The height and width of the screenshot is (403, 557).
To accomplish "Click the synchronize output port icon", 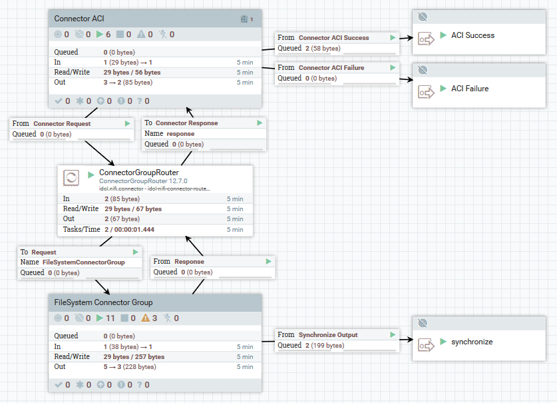I will point(425,346).
